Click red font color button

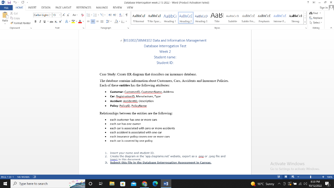click(x=80, y=22)
